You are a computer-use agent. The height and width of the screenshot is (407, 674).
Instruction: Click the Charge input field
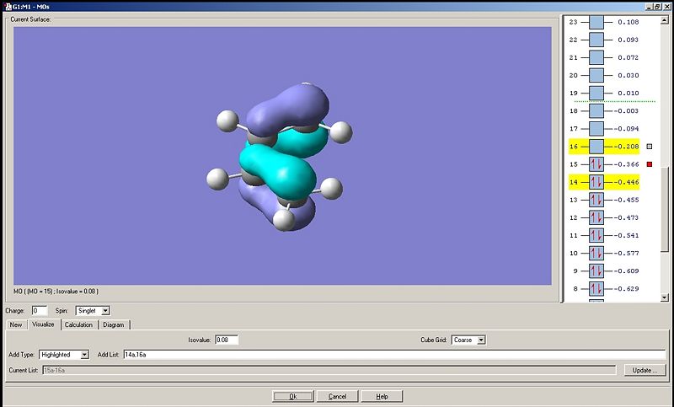pyautogui.click(x=40, y=310)
